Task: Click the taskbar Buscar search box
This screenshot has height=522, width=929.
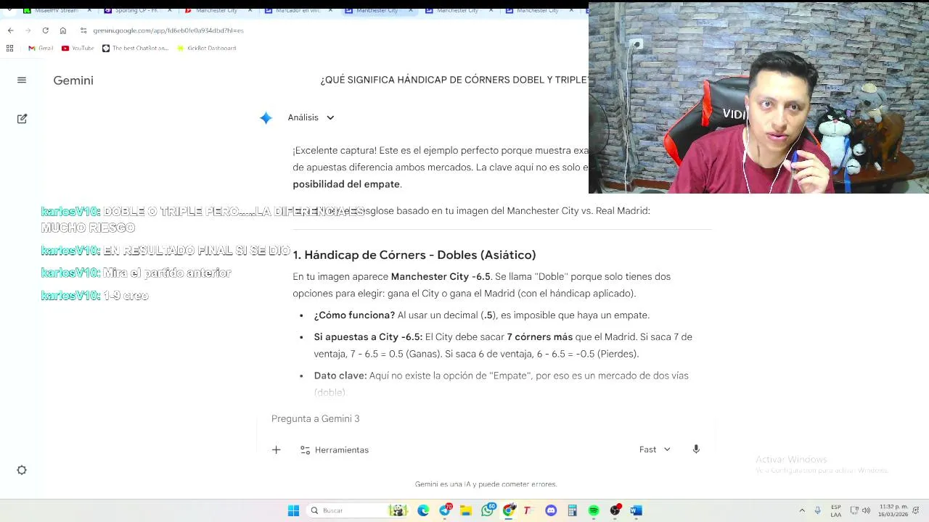Action: [x=357, y=510]
